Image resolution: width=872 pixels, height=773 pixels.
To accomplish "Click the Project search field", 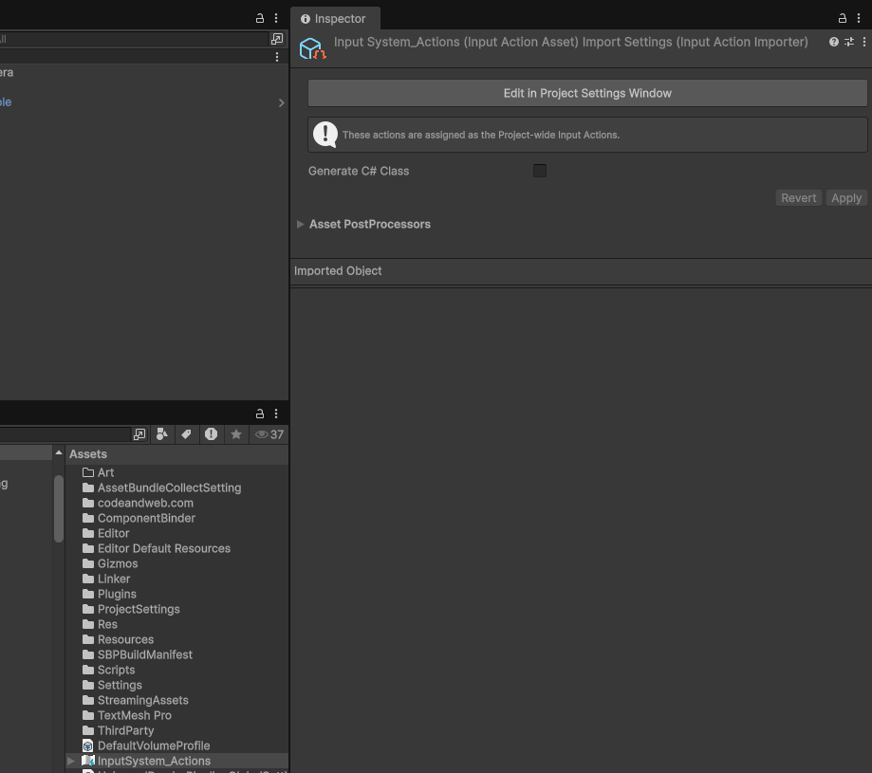I will tap(65, 434).
